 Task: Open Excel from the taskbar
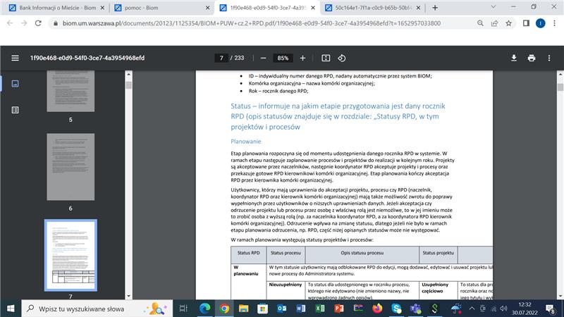[x=319, y=308]
